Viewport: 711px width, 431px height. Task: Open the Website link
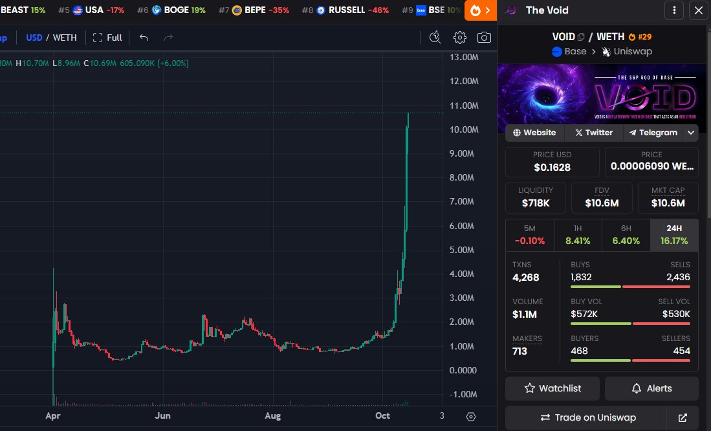click(534, 133)
